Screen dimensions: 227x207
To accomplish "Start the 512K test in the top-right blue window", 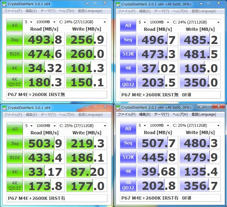I will (x=128, y=54).
